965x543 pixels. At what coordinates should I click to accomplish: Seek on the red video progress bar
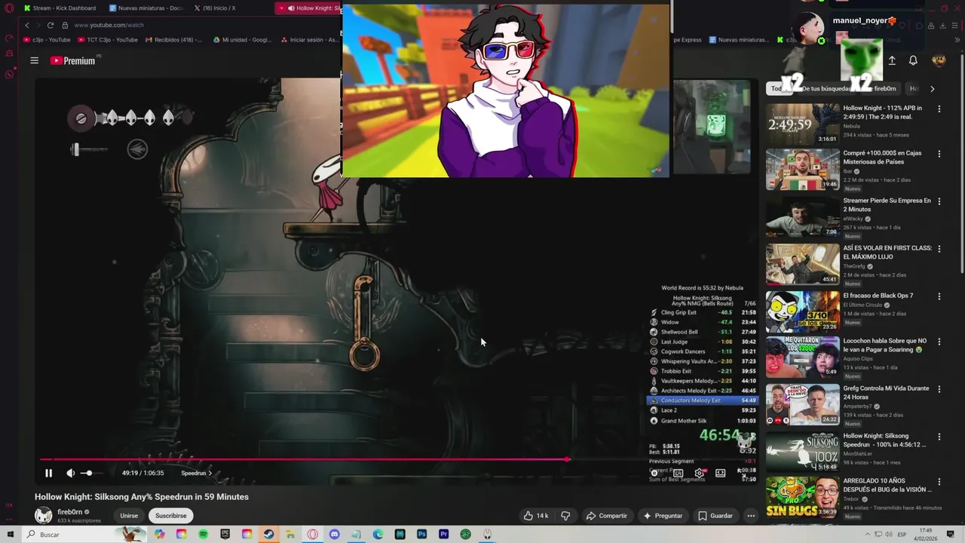[305, 459]
